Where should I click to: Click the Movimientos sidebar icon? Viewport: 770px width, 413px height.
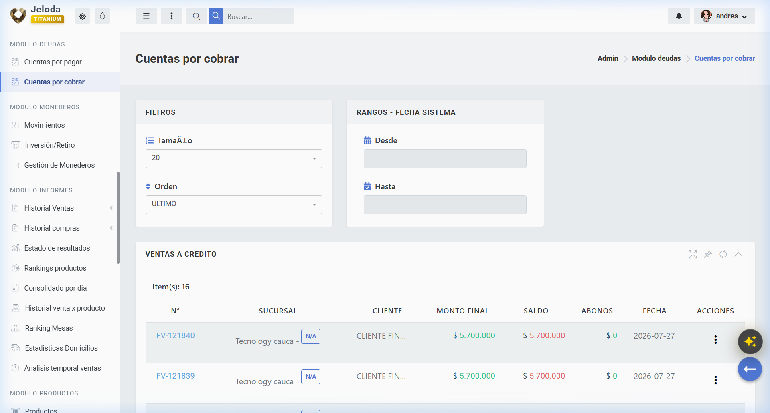click(x=15, y=125)
